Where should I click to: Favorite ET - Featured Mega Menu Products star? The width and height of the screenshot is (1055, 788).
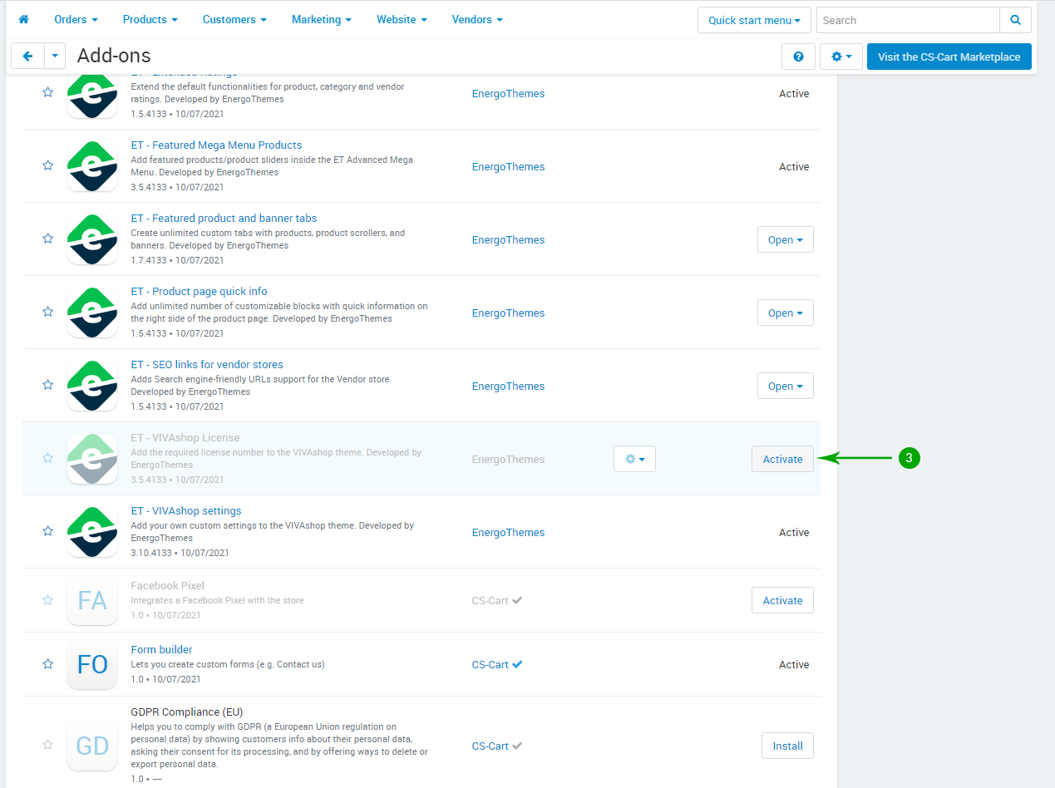tap(47, 165)
